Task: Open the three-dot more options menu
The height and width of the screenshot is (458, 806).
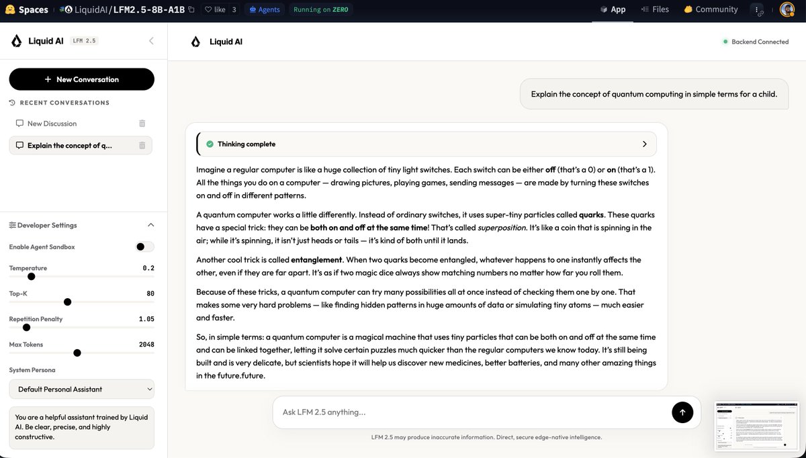Action: pyautogui.click(x=758, y=9)
